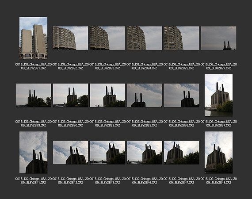The image size is (252, 199).
Task: Highlight the caption ending 5L8Y2848.CR2
Action: click(218, 181)
